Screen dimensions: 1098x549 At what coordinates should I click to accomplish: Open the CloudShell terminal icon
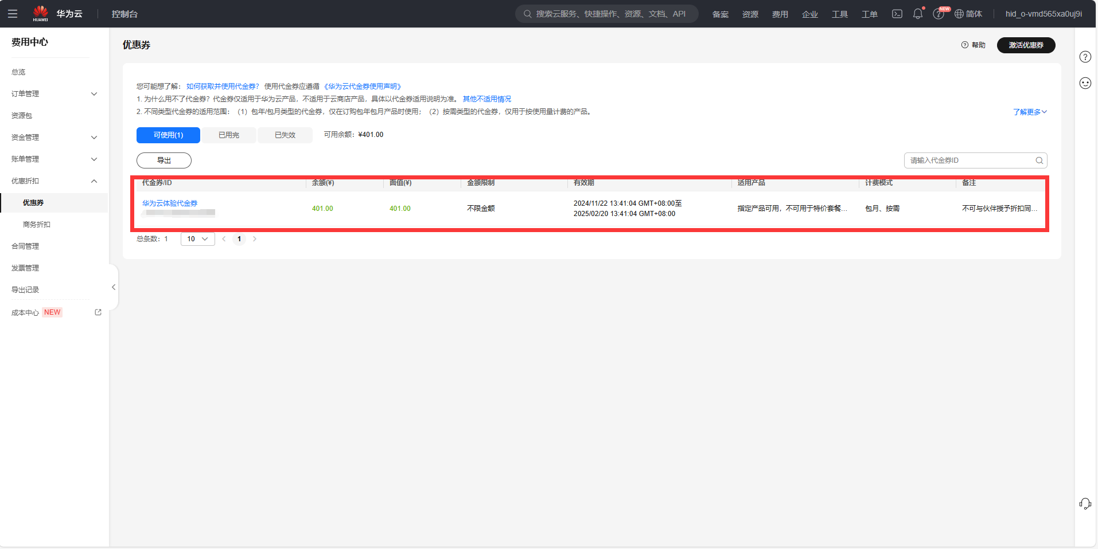coord(897,14)
